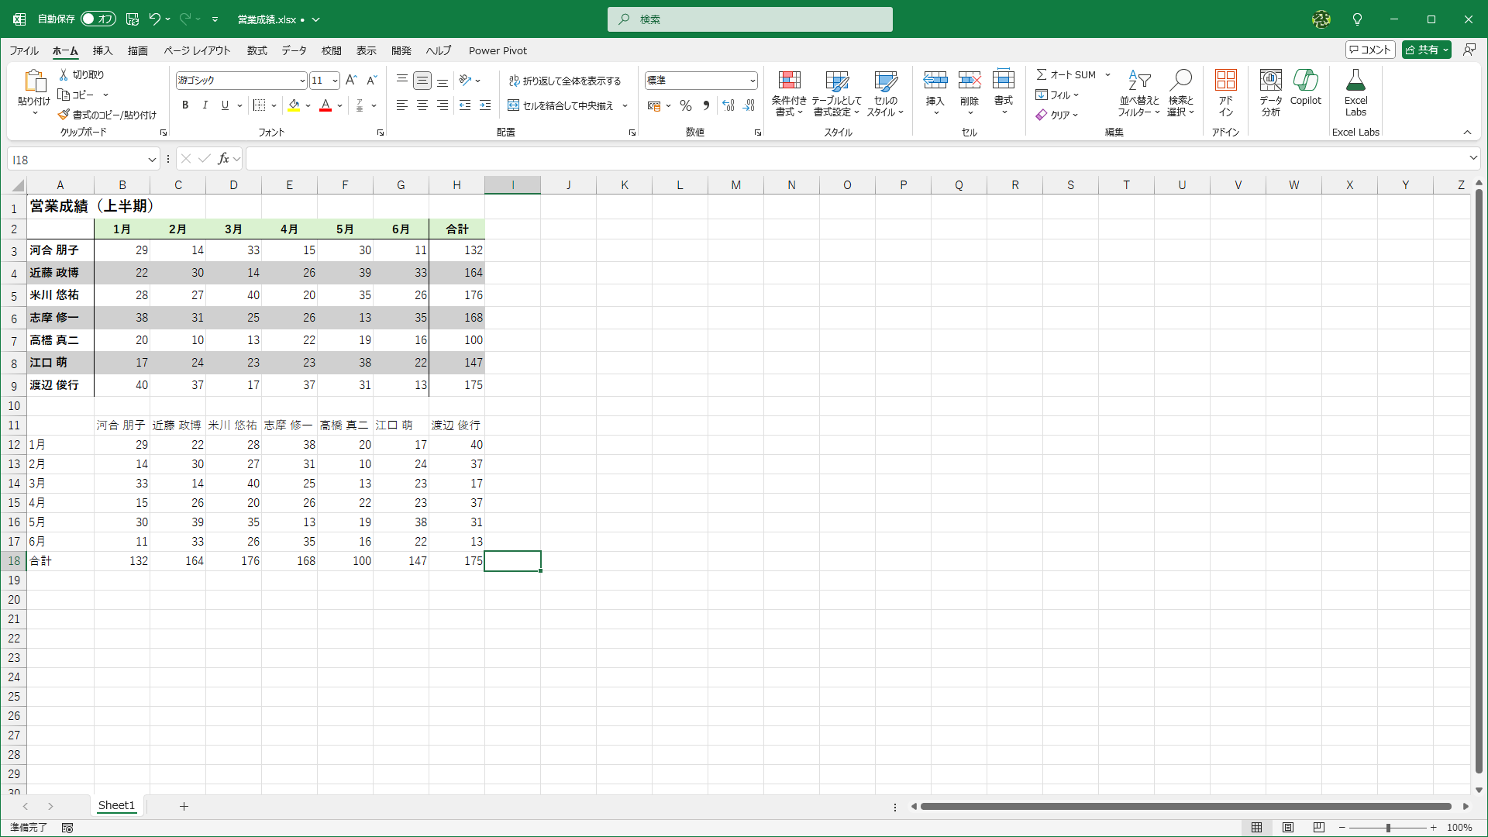The image size is (1488, 837).
Task: Open the 数式 (Formulas) tab
Action: 257,50
